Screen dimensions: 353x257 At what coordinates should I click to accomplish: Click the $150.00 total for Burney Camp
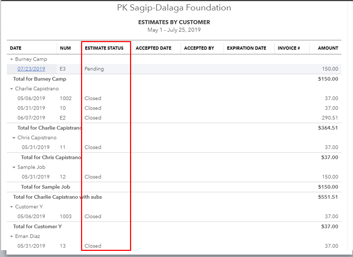click(328, 79)
